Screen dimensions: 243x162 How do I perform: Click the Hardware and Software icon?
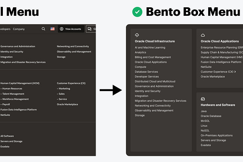[203, 99]
